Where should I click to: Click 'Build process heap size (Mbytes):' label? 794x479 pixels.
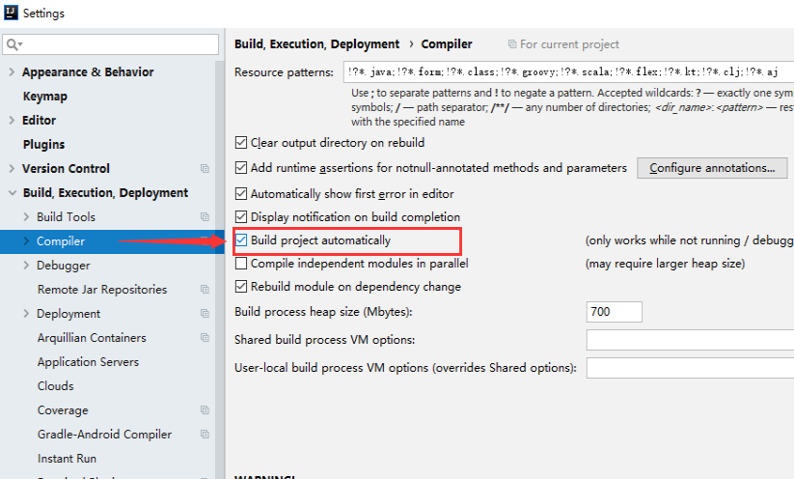tap(323, 312)
